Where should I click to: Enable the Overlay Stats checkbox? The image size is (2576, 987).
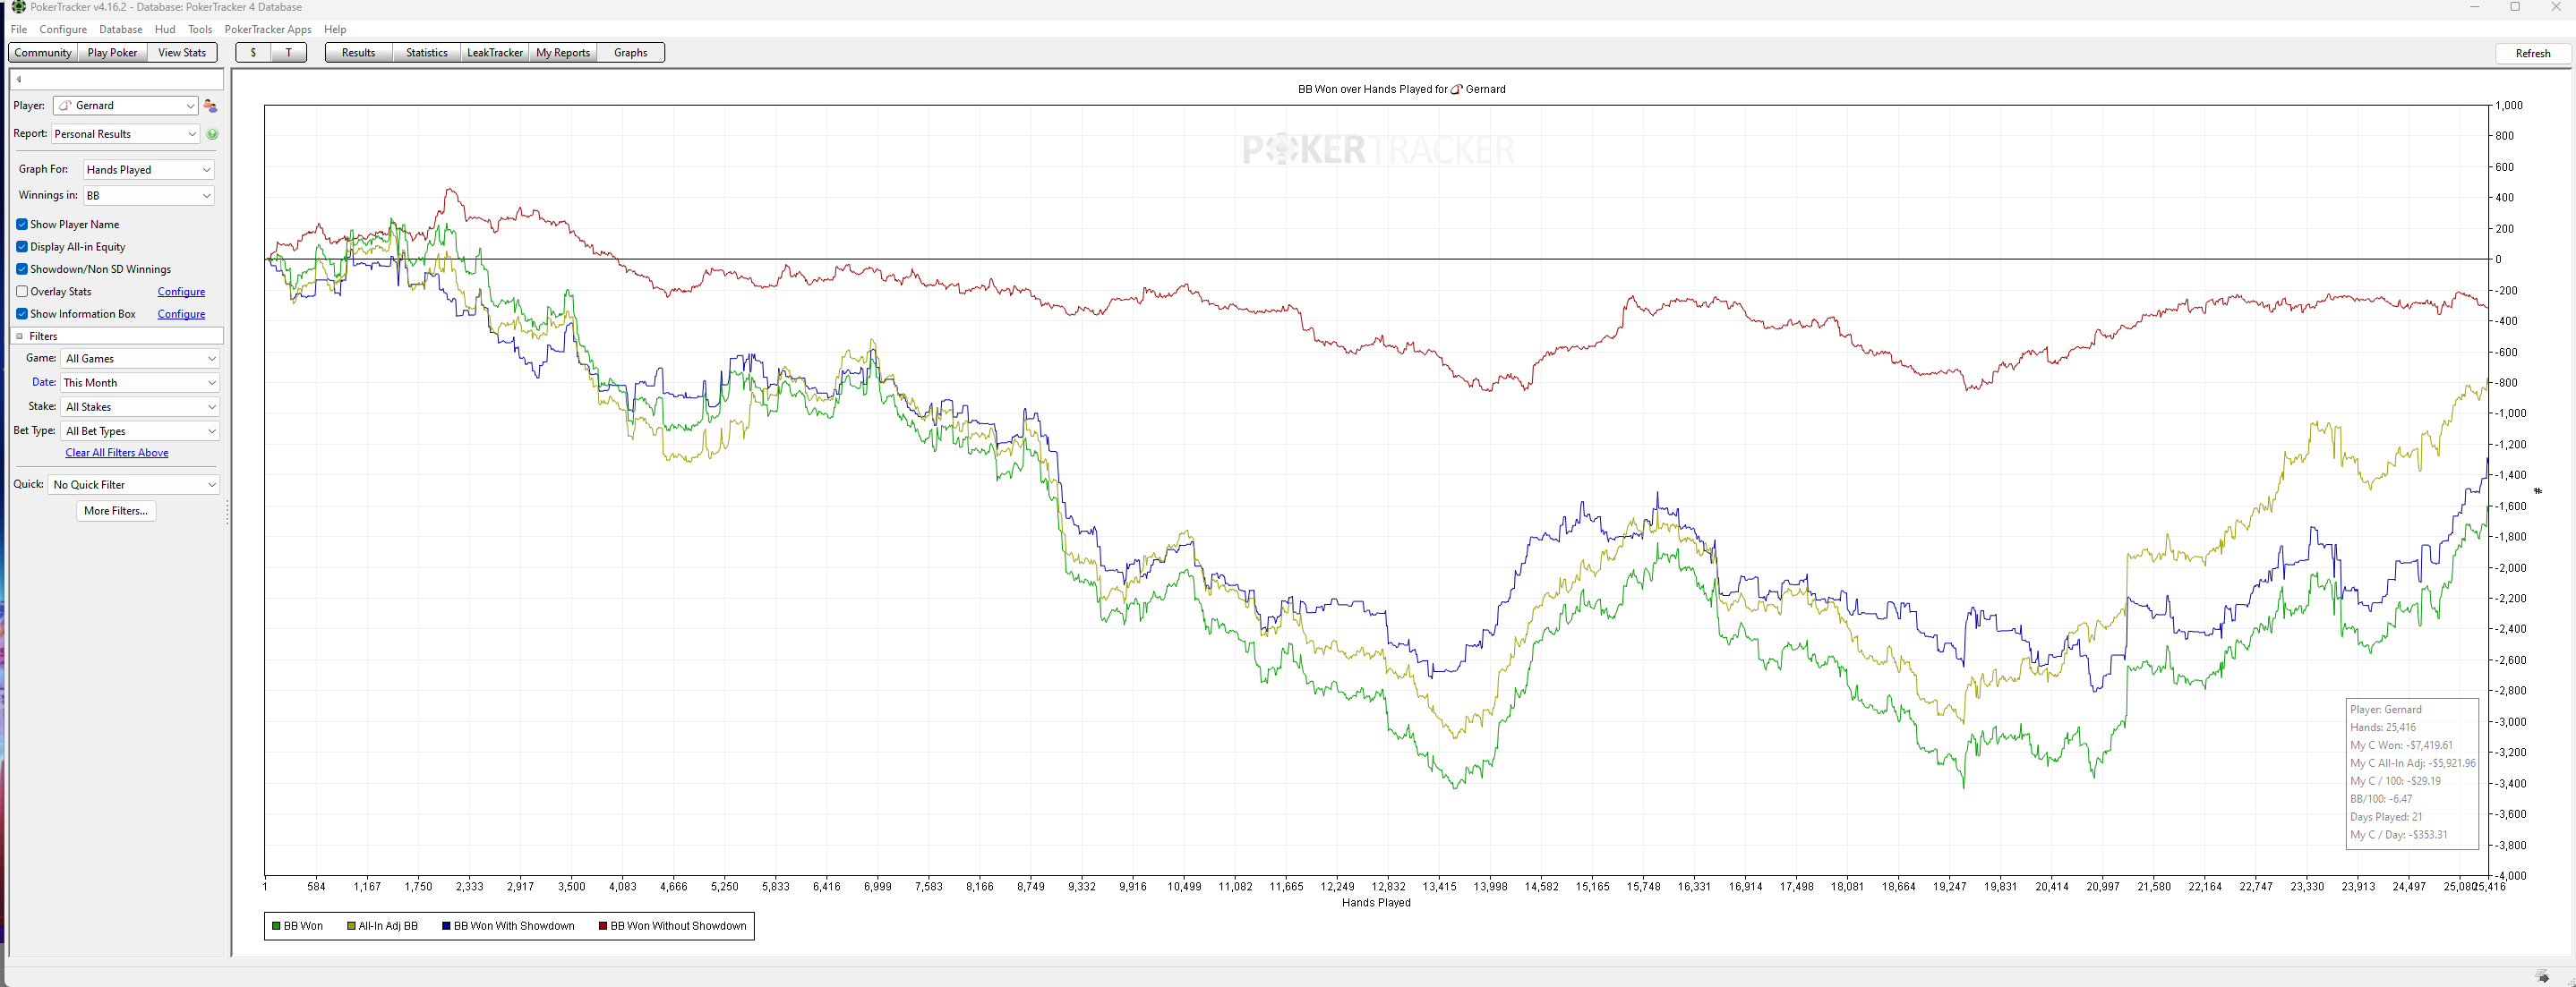point(22,292)
